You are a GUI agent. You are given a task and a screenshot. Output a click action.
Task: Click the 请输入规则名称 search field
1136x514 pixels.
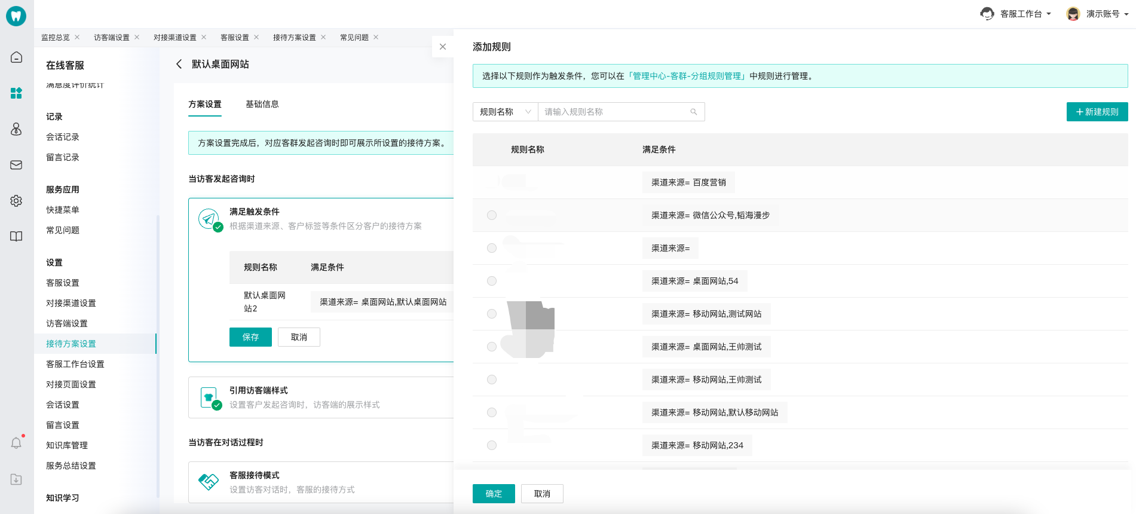[x=621, y=112]
